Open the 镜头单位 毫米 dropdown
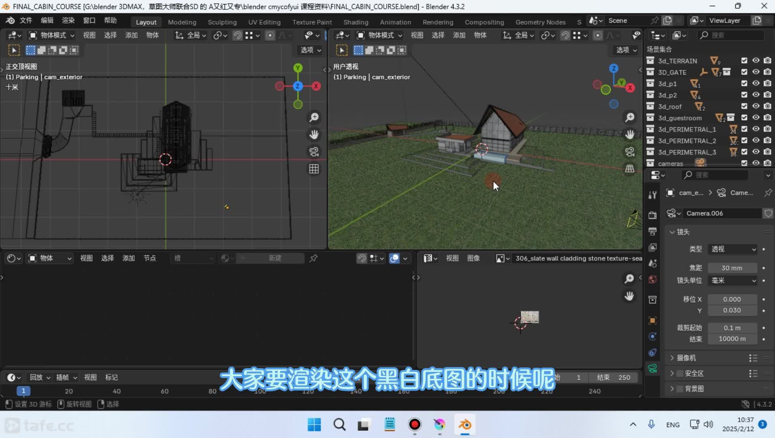This screenshot has height=438, width=775. click(733, 281)
